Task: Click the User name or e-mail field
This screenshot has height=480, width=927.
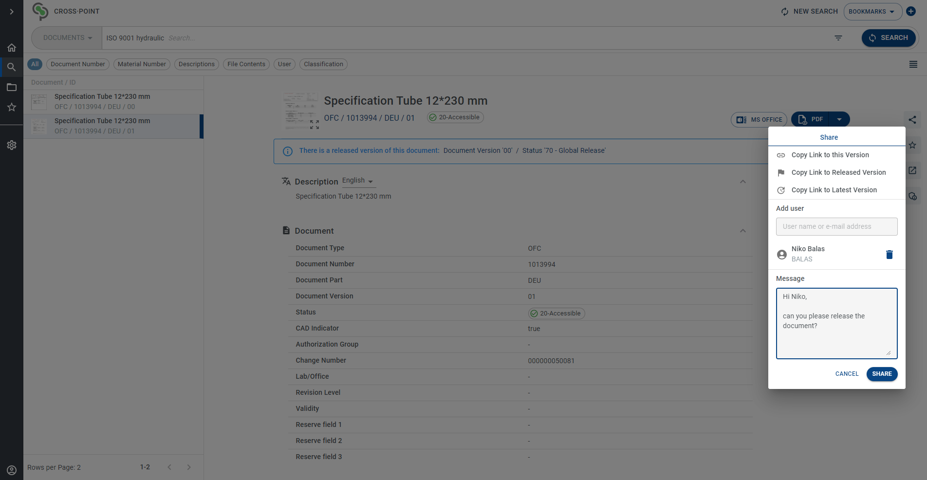Action: click(x=837, y=227)
